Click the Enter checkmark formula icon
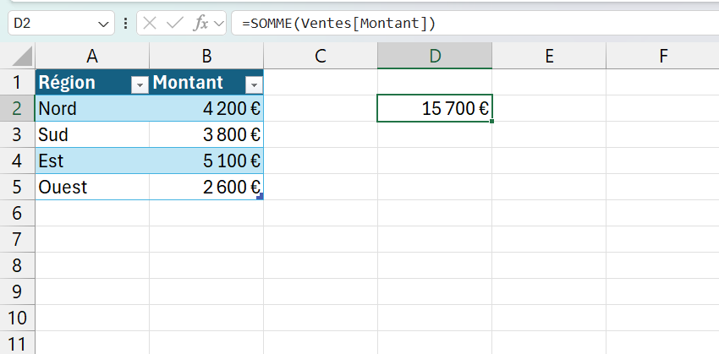Screen dimensions: 719x354 174,23
